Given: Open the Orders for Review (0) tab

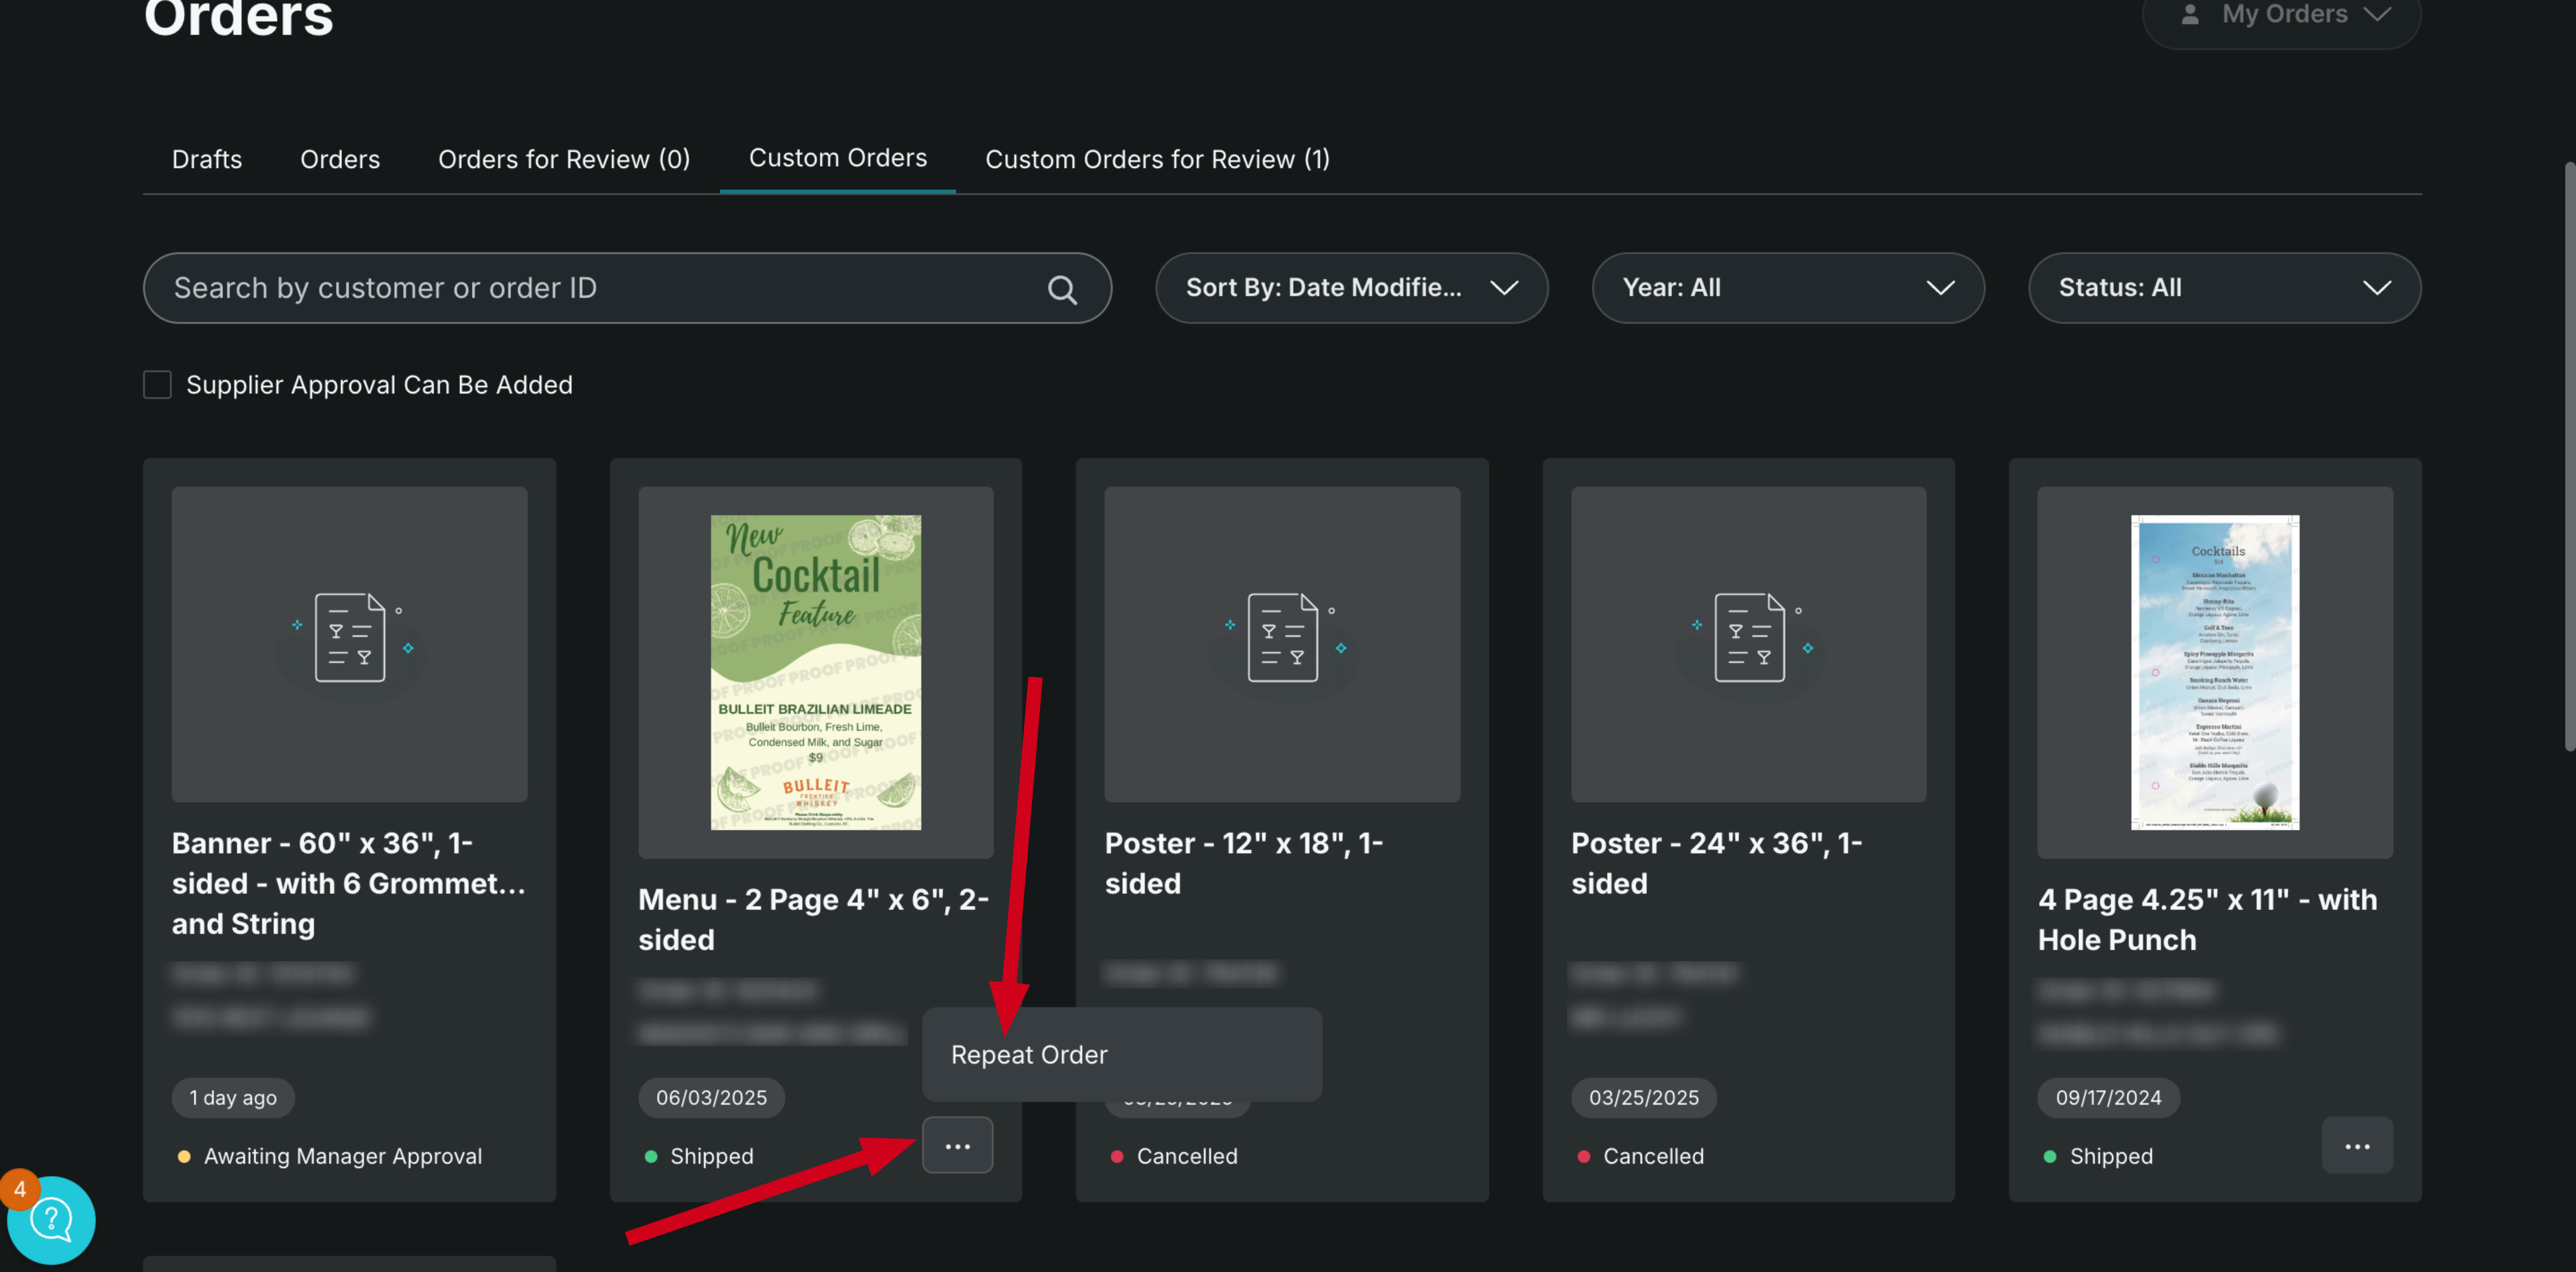Looking at the screenshot, I should click(564, 159).
